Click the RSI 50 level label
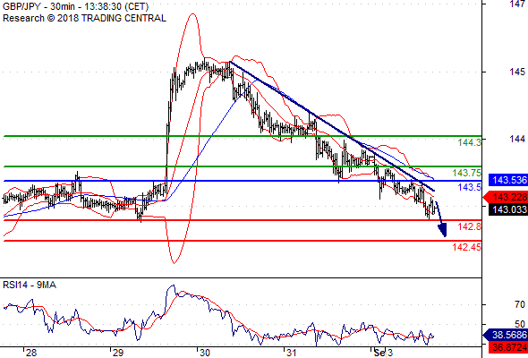 pos(520,324)
